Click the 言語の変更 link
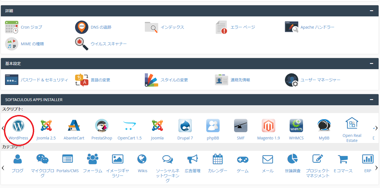The image size is (380, 188). [x=100, y=80]
